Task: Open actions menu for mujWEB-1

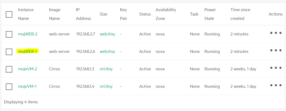Action: (276, 50)
